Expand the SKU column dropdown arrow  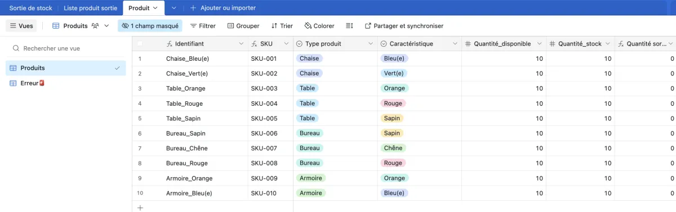click(286, 44)
